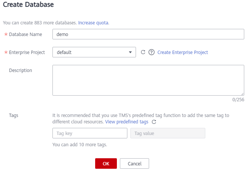The image size is (248, 171).
Task: Click the Create Database dialog title
Action: [x=28, y=4]
